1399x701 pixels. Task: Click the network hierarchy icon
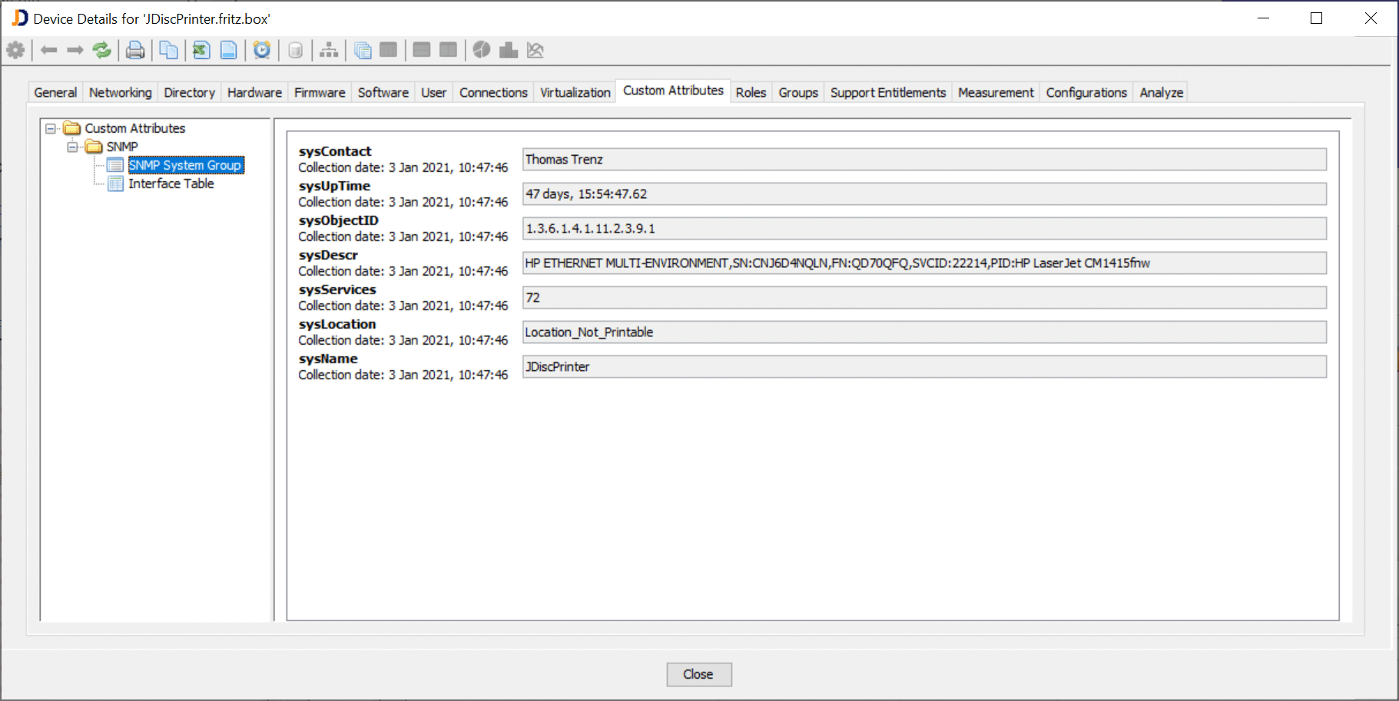coord(329,51)
